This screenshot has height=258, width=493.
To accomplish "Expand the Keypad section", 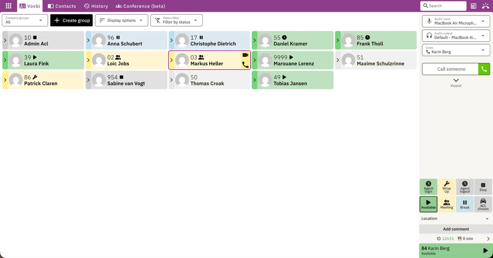I will 456,83.
